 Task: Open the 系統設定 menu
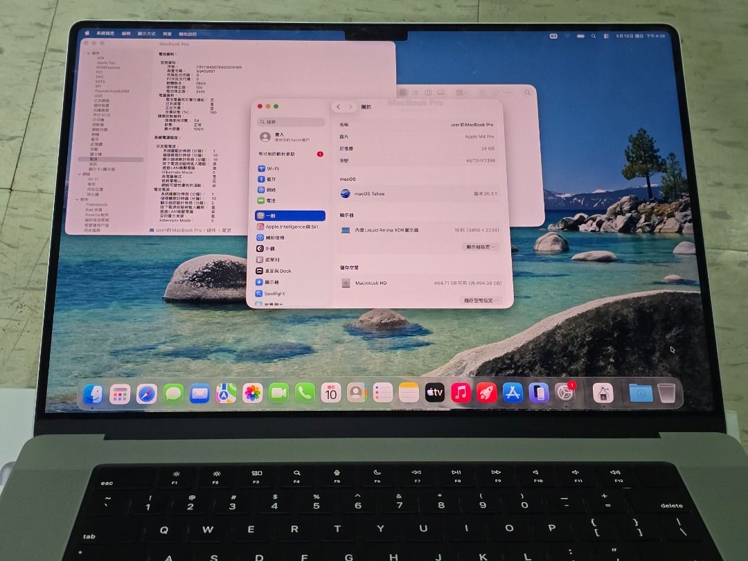point(105,33)
